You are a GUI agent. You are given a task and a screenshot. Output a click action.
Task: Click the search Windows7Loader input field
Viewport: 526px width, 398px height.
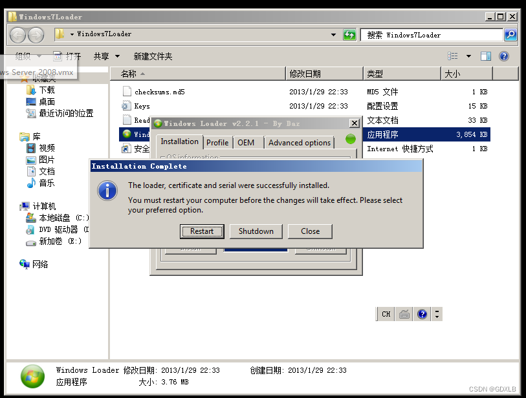pos(432,35)
